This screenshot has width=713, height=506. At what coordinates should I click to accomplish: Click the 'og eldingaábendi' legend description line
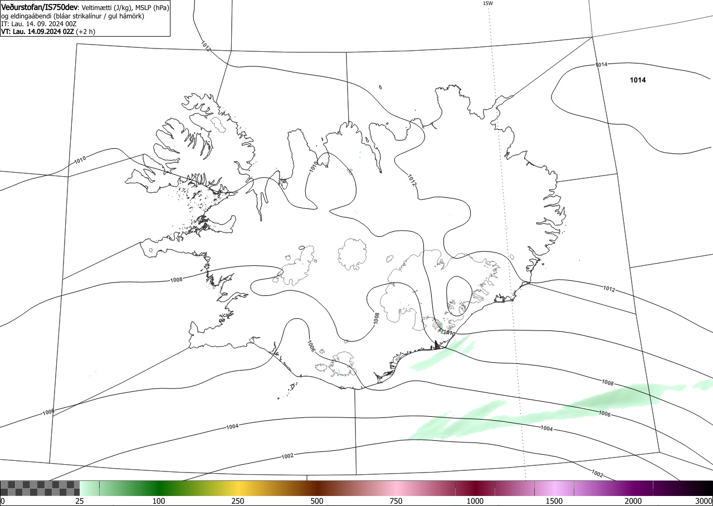(73, 16)
